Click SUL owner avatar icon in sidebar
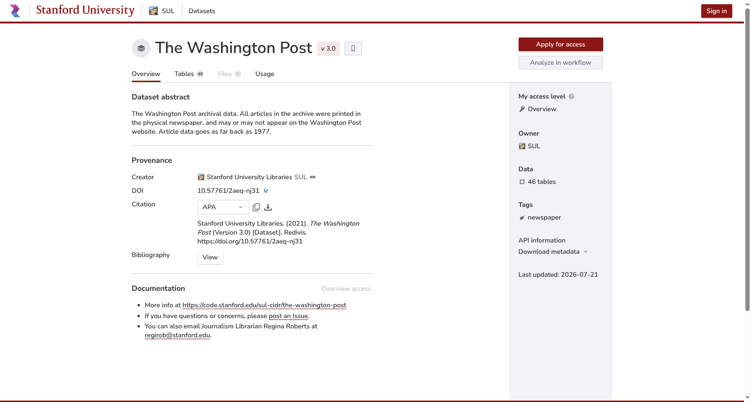Viewport: 751px width, 402px height. tap(522, 146)
